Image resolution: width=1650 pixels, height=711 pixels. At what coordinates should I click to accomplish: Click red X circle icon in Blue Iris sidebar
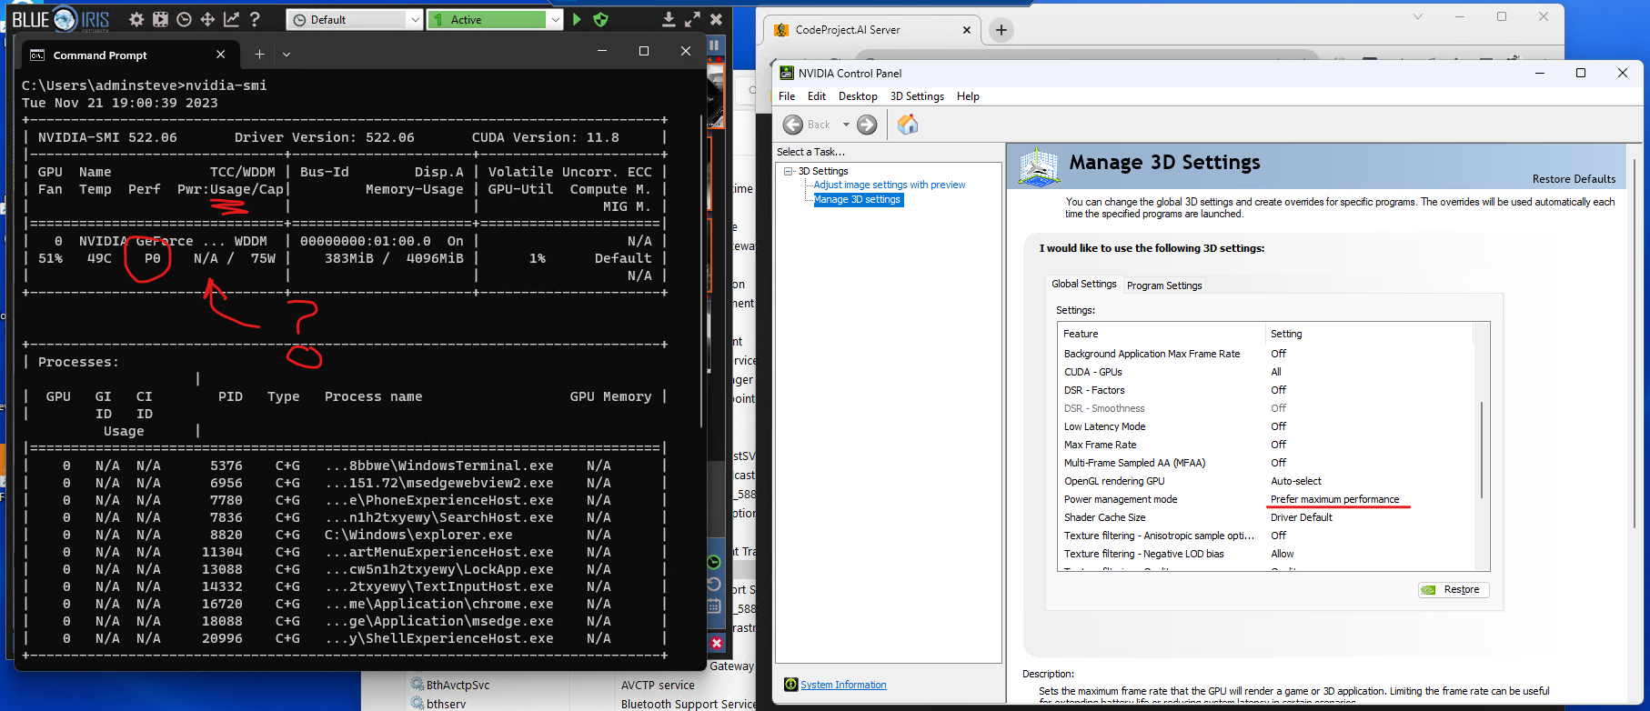(x=717, y=643)
